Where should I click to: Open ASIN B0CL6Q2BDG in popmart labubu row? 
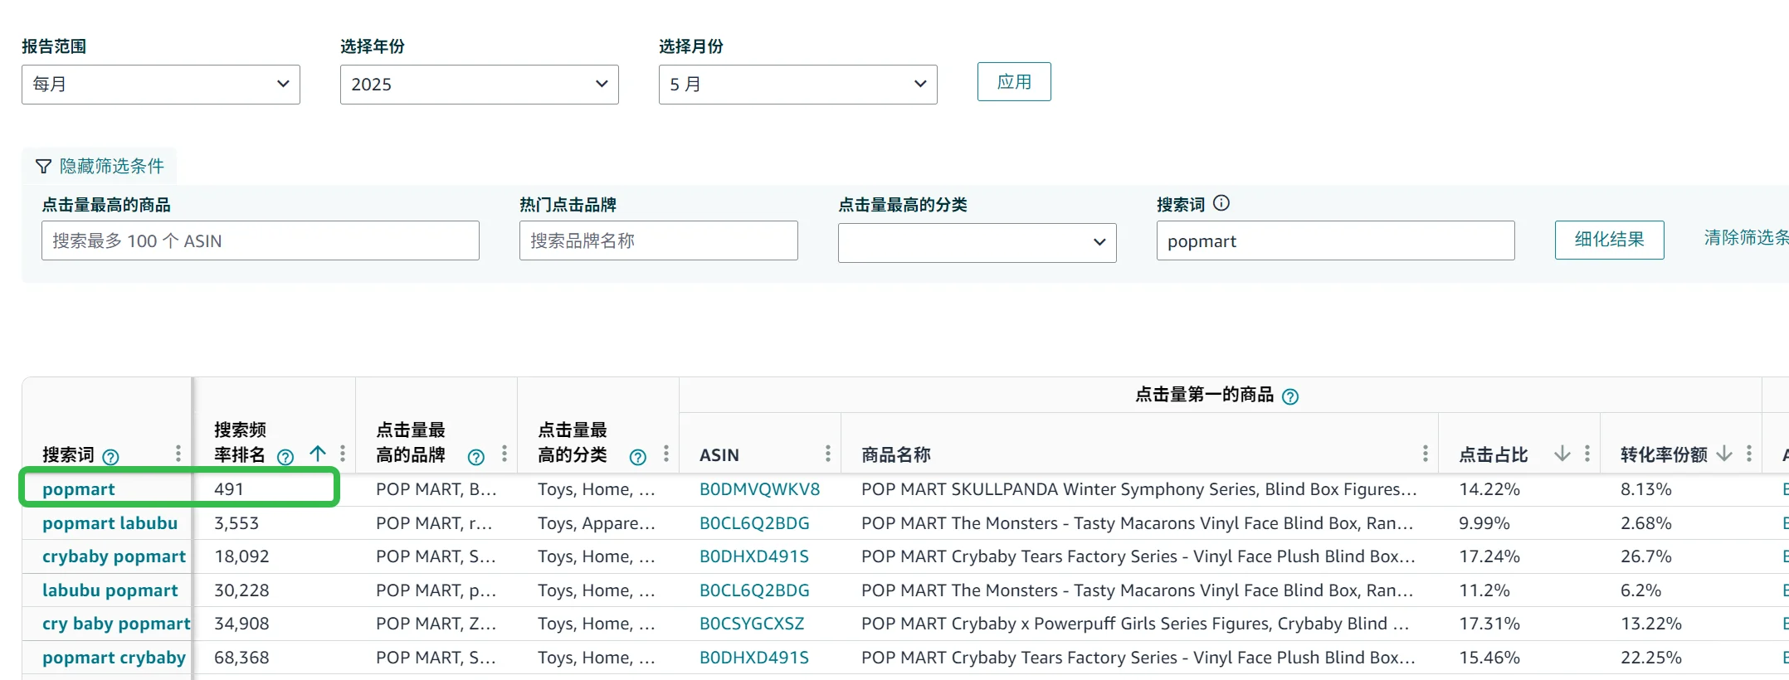coord(754,523)
